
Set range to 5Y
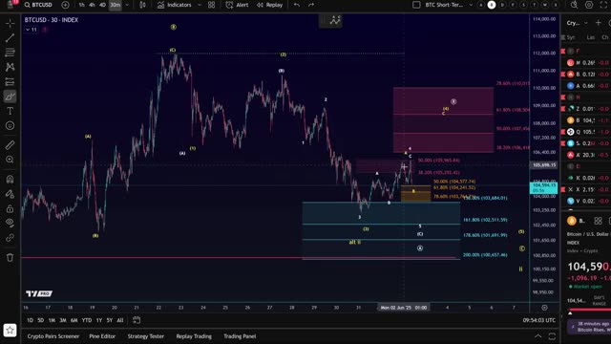coord(110,320)
